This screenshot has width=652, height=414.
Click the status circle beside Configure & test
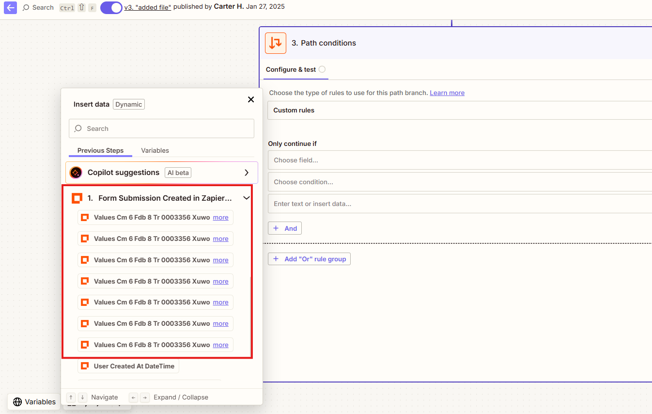click(x=322, y=69)
